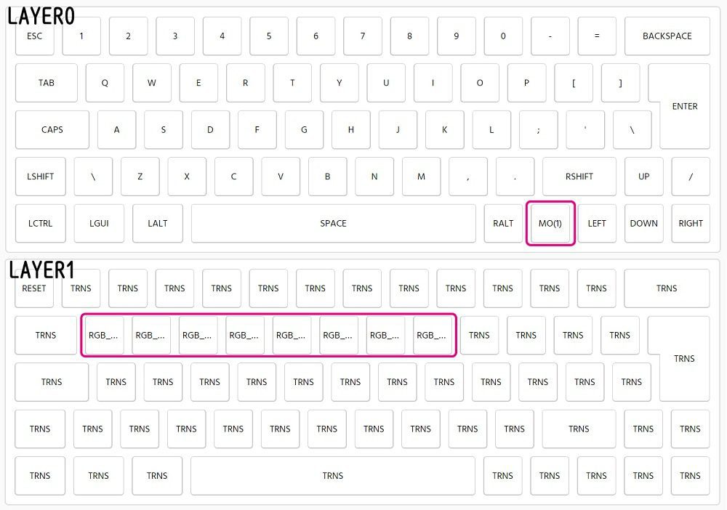Click the fourth RGB_ key in Layer 1

click(244, 335)
